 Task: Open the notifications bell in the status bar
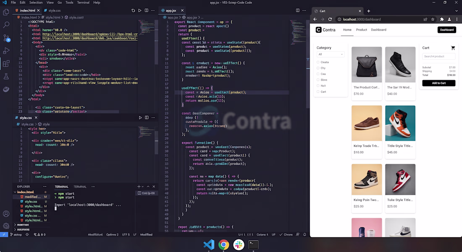pos(304,235)
